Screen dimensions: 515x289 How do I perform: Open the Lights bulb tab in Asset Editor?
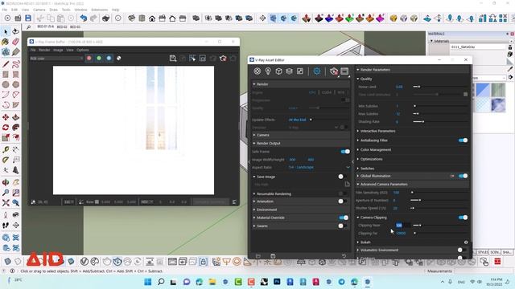pyautogui.click(x=268, y=71)
